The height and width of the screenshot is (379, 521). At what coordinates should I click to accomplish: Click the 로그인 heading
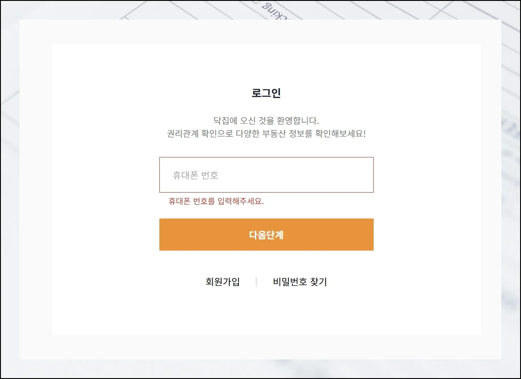(266, 93)
